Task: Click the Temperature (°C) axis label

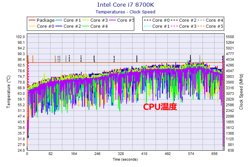Action: [x=9, y=92]
